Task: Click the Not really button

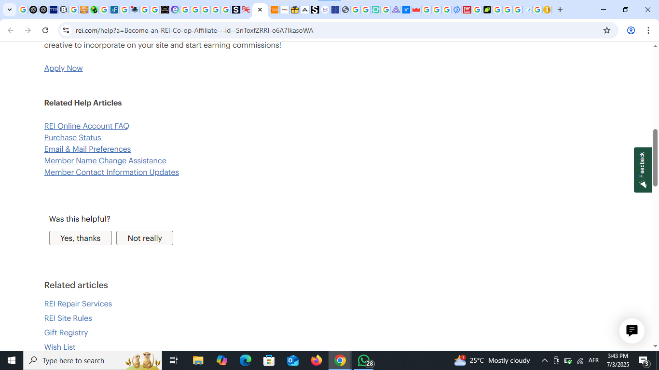Action: pos(145,238)
